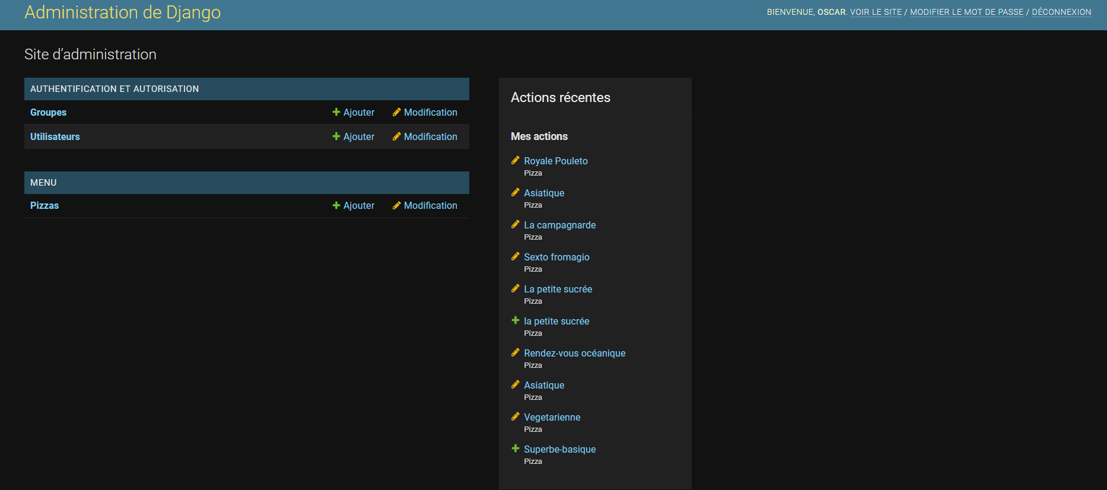Click the pencil icon in the Utilisateurs row
1107x490 pixels.
(397, 136)
